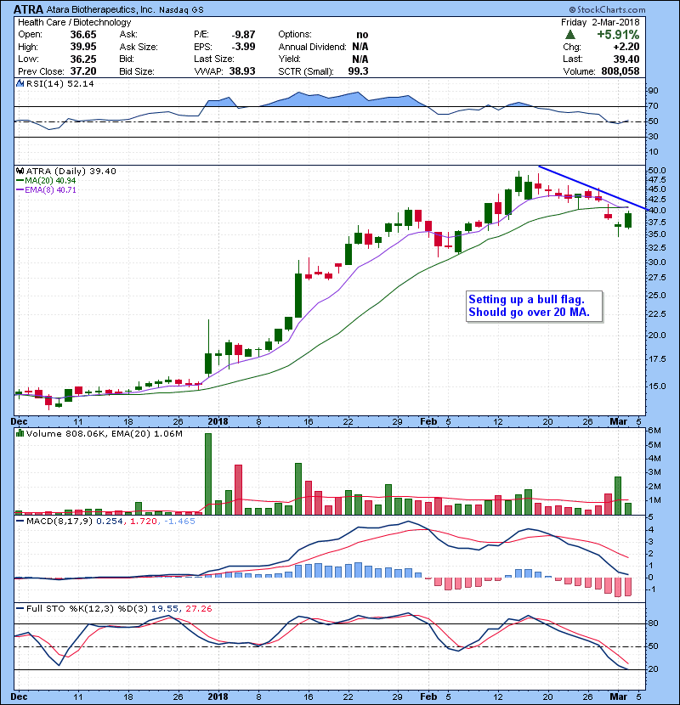Click the Chg value +2.20
680x705 pixels.
click(626, 47)
